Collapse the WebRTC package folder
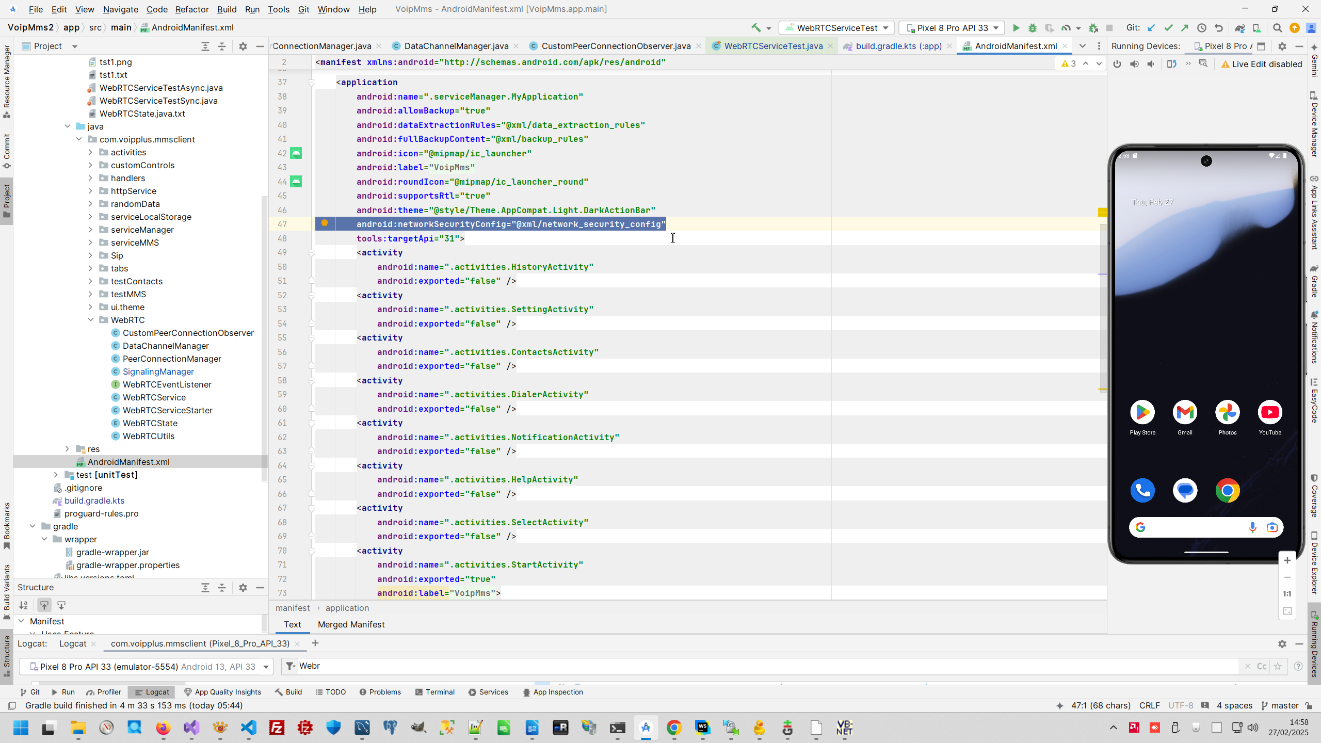Screen dimensions: 1321x743 [x=90, y=320]
